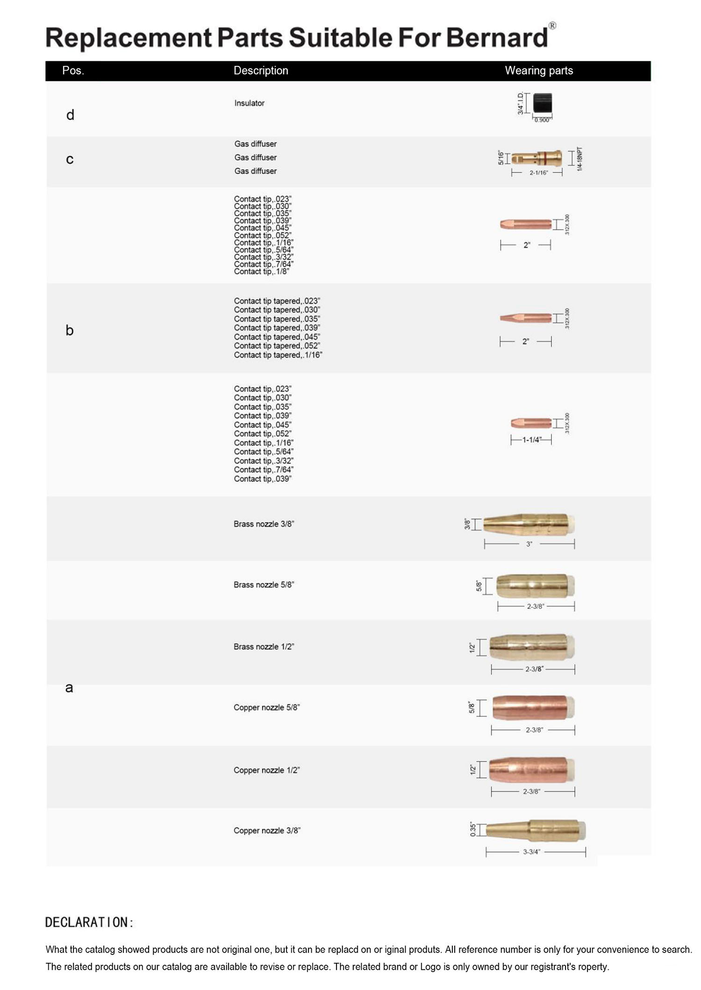Click the "Contact tip,.1/8" entry
This screenshot has height=990, width=701.
click(x=262, y=272)
